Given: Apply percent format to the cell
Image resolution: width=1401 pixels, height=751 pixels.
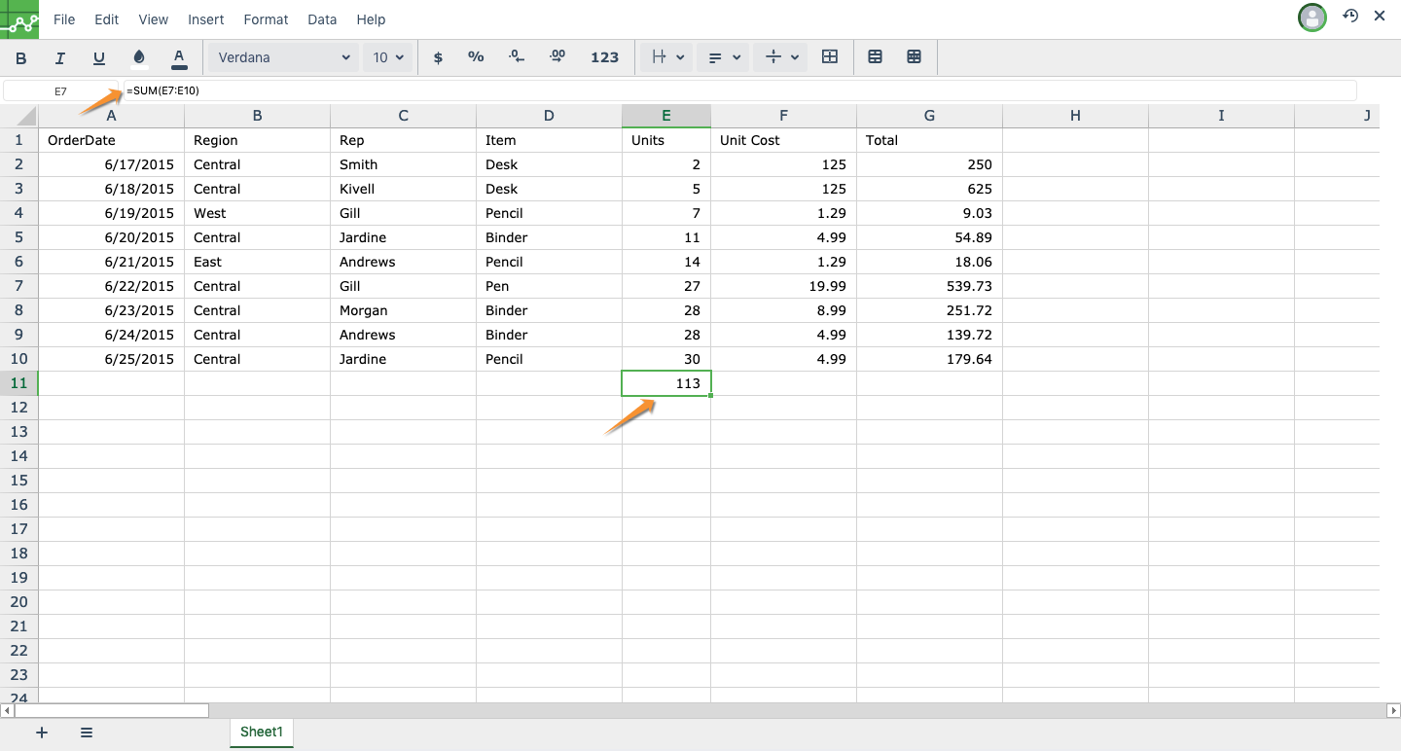Looking at the screenshot, I should tap(476, 57).
